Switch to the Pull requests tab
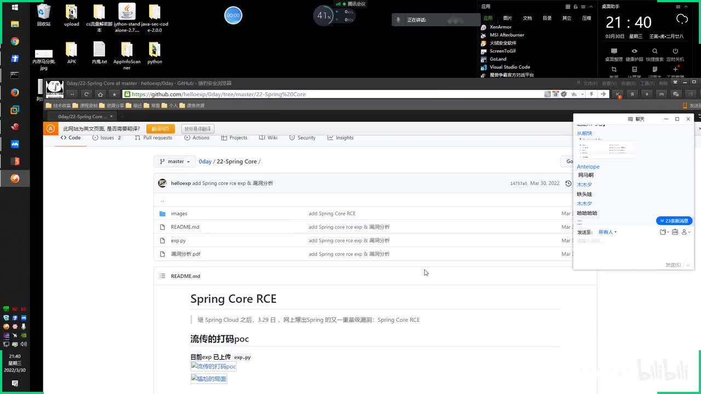701x394 pixels. [153, 138]
